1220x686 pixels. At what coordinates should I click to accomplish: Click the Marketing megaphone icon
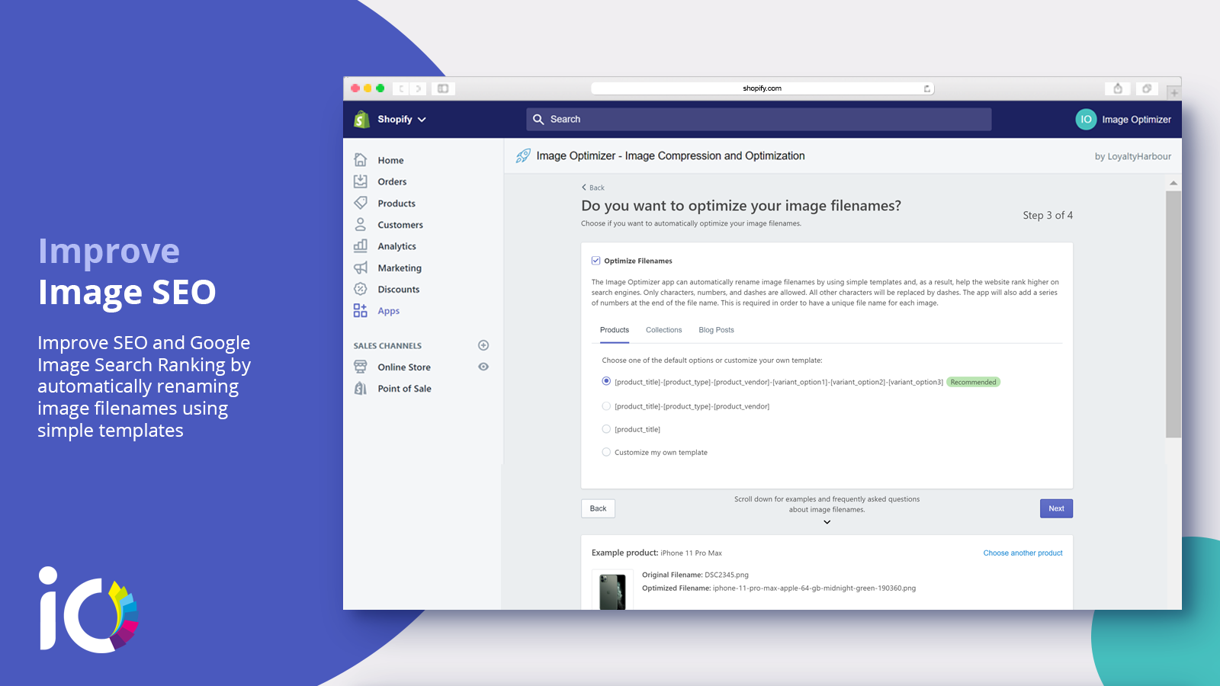[x=361, y=268]
